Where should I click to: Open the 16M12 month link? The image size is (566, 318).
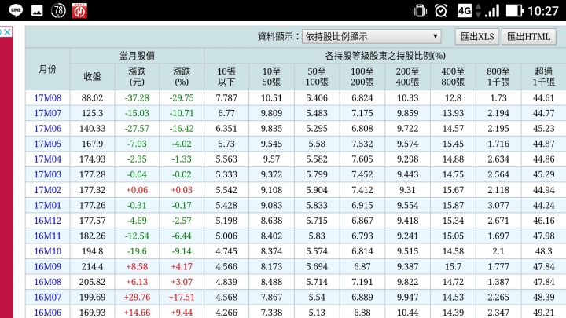(48, 221)
